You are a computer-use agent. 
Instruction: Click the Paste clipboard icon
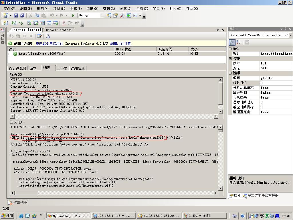[x=44, y=15]
